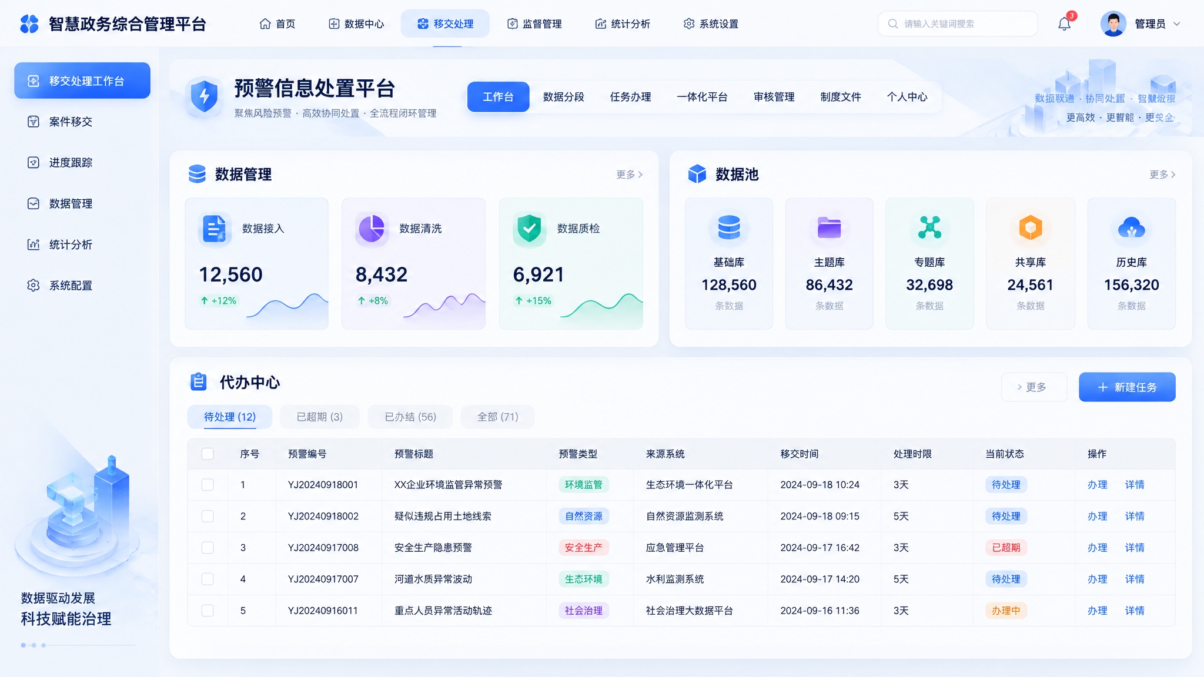
Task: Toggle the select-all checkbox in table header
Action: click(x=208, y=454)
